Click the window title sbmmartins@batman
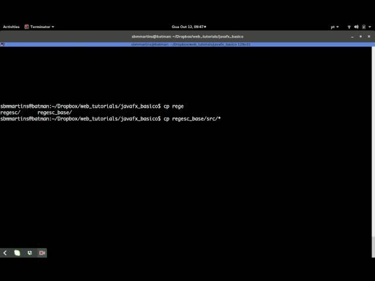Screen dimensions: 375x281 (x=187, y=36)
